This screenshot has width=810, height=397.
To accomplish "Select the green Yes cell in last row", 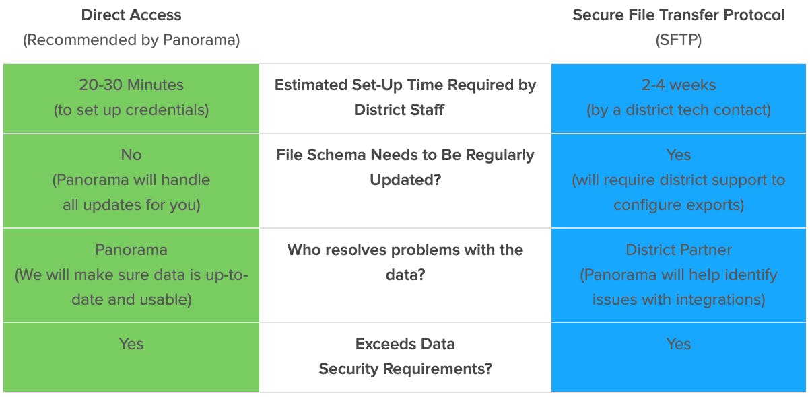I will (x=131, y=357).
